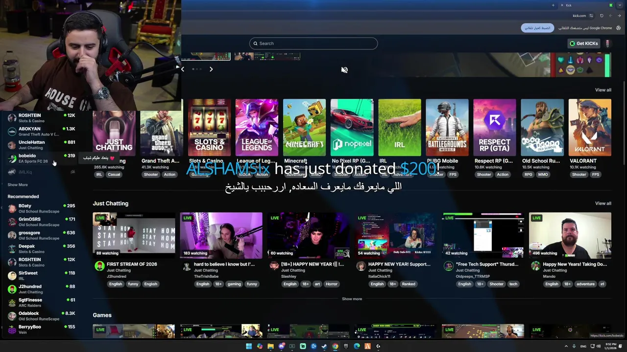
Task: Click the browser forward arrow
Action: (x=611, y=16)
